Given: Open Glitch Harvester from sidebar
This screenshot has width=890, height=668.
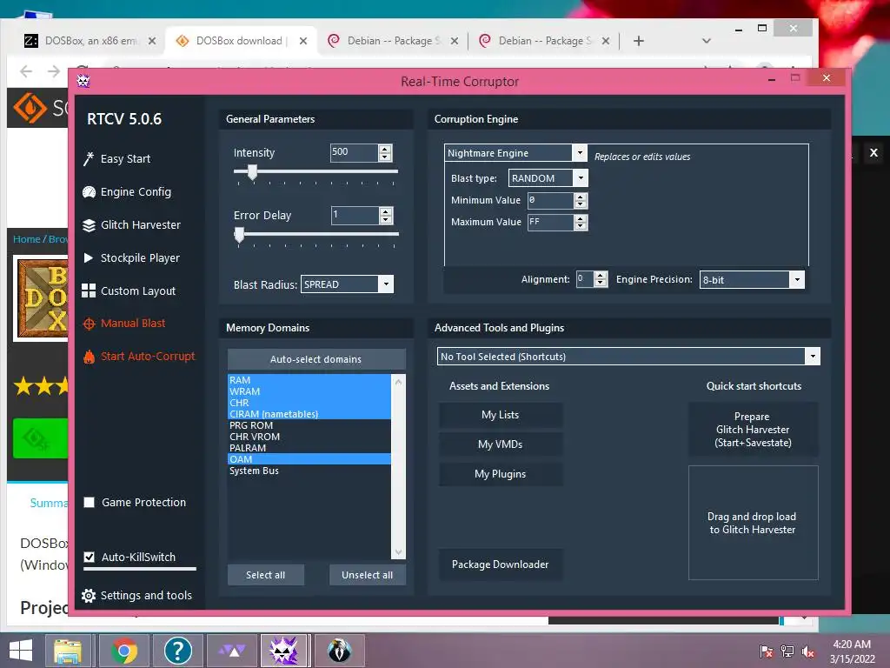Looking at the screenshot, I should click(140, 225).
